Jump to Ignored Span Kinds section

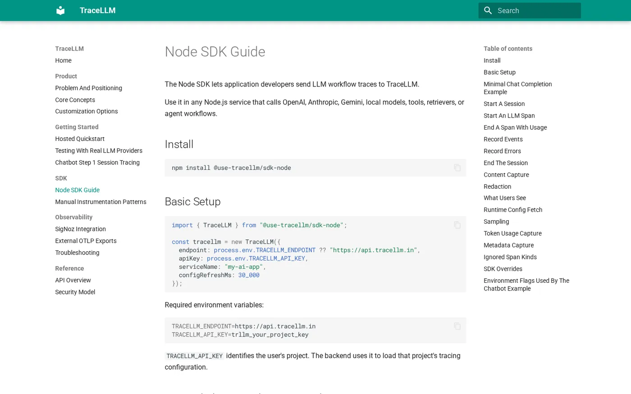[510, 257]
